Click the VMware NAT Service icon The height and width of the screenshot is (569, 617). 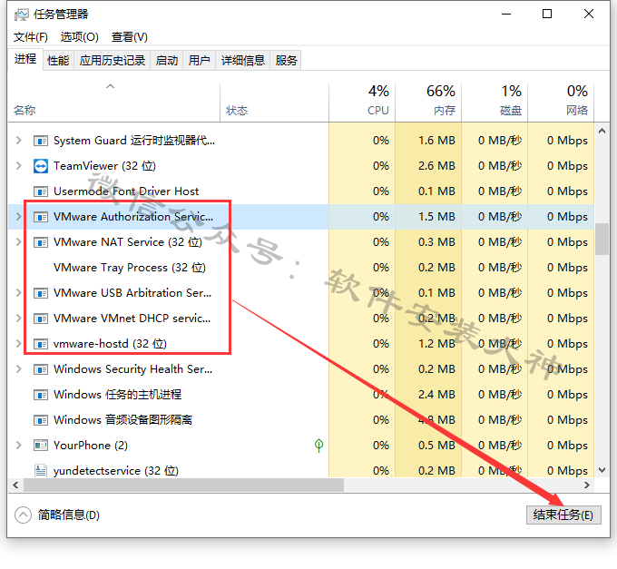[41, 242]
